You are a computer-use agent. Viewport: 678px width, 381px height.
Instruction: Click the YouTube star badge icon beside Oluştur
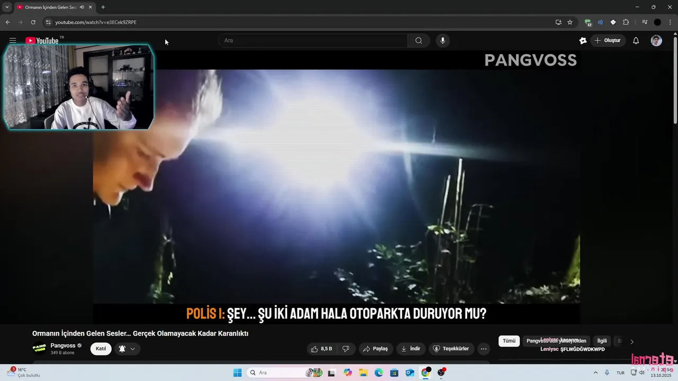pos(583,41)
